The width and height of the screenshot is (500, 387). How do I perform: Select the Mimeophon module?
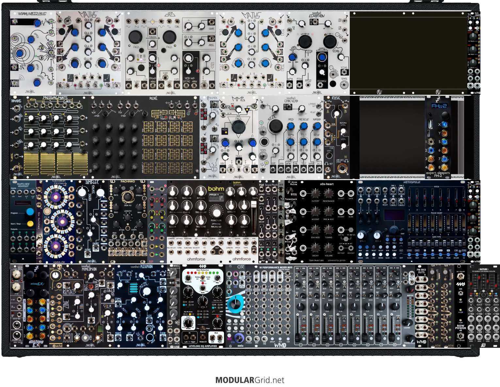coord(89,306)
